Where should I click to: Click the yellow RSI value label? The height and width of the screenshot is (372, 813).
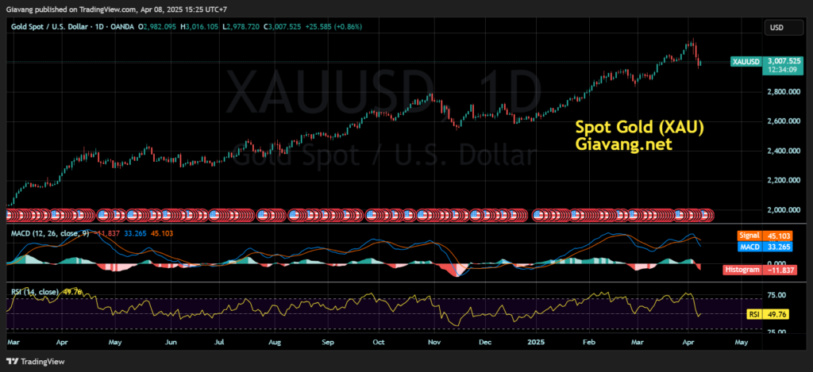(765, 314)
